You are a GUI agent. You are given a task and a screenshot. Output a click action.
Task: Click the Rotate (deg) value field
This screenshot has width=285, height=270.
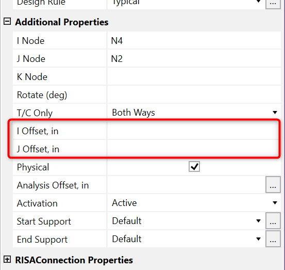pos(194,94)
